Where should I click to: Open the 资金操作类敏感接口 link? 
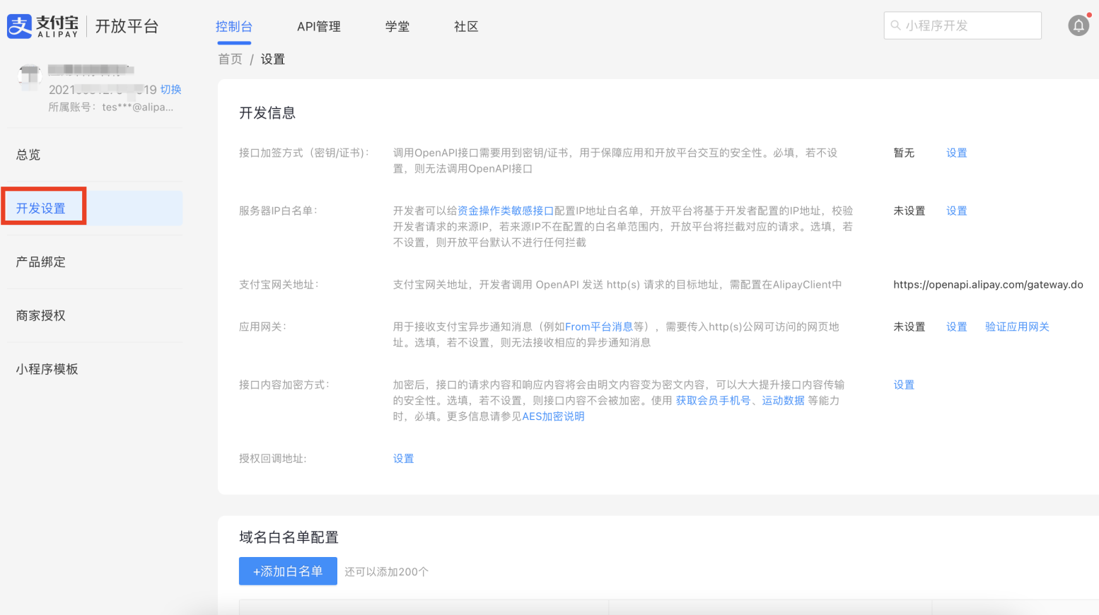click(506, 211)
